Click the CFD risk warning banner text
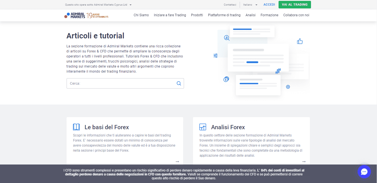 click(x=184, y=174)
